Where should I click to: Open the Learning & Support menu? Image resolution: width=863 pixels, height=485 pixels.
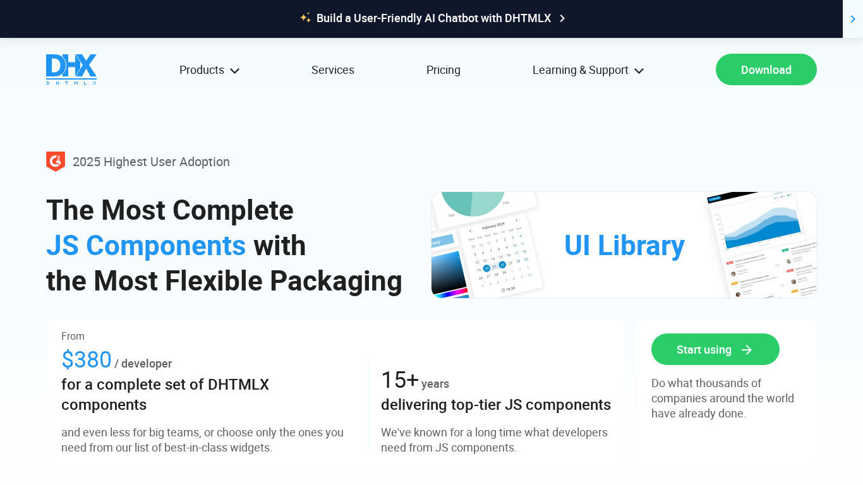(x=588, y=70)
